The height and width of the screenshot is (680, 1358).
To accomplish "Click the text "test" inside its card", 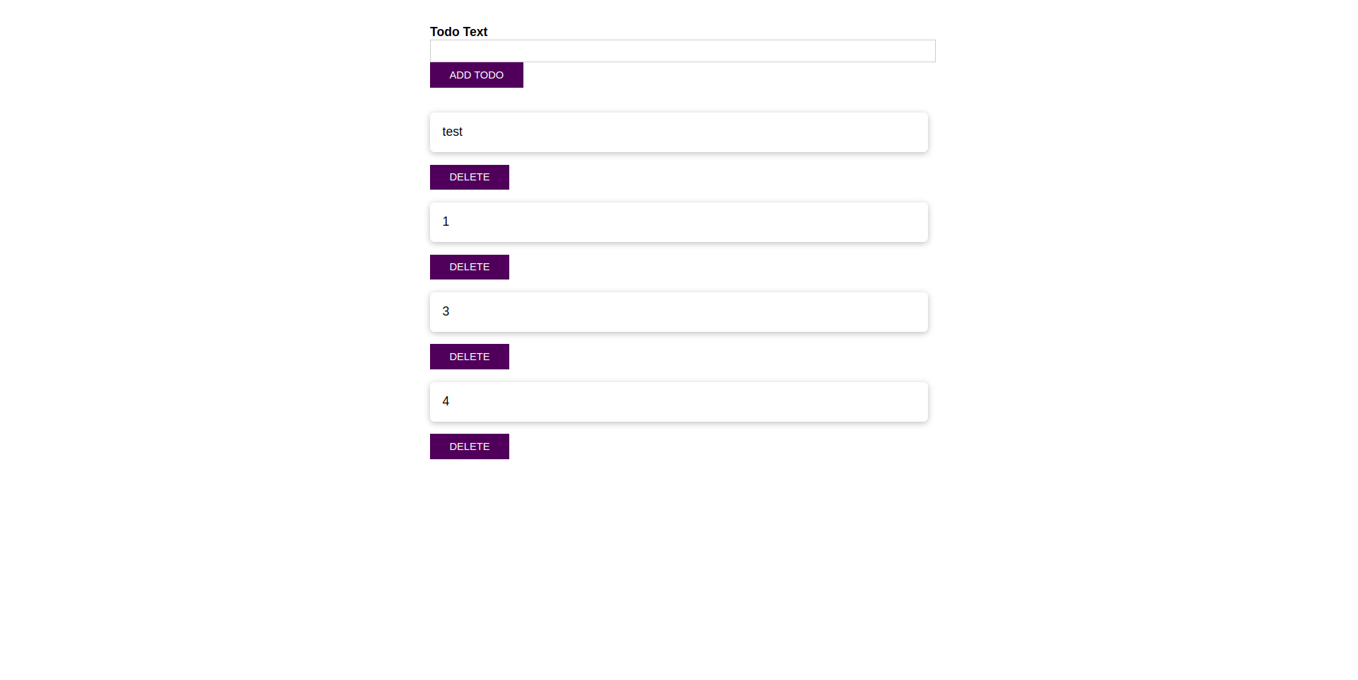I will pyautogui.click(x=452, y=132).
